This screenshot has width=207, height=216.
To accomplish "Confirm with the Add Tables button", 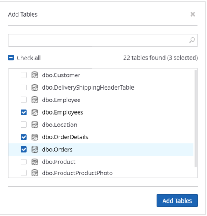I will click(x=177, y=201).
